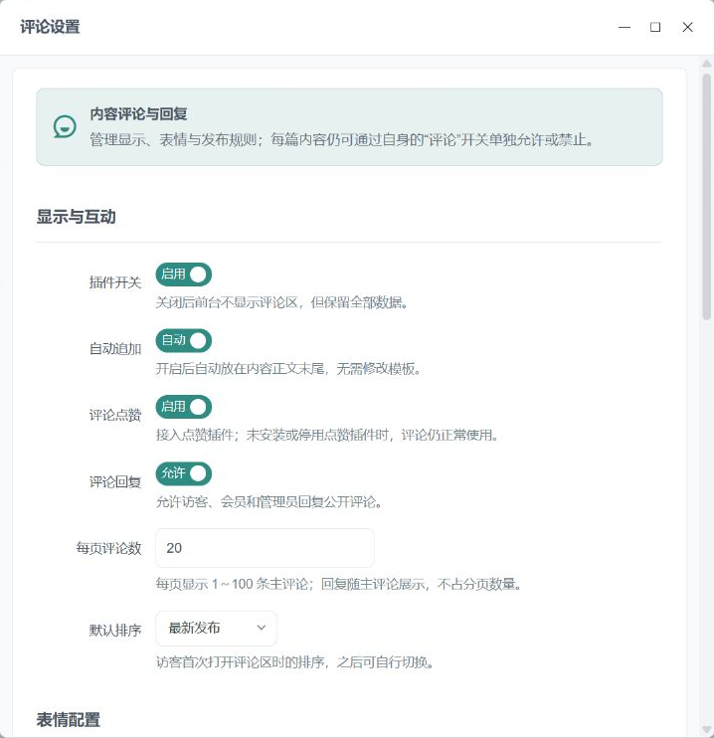This screenshot has height=738, width=714.
Task: Minimize the 评论设置 window
Action: (625, 27)
